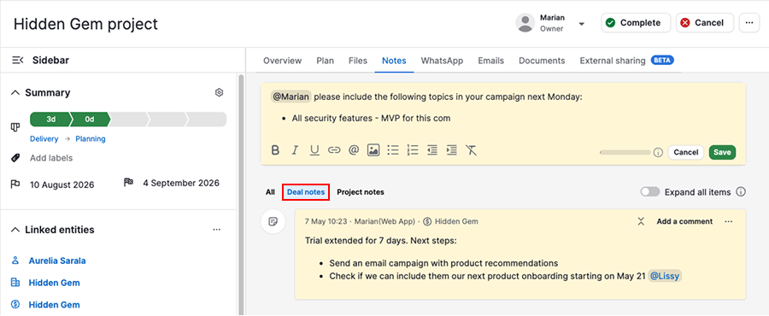Click info icon beside Expand all items
769x316 pixels.
[741, 191]
